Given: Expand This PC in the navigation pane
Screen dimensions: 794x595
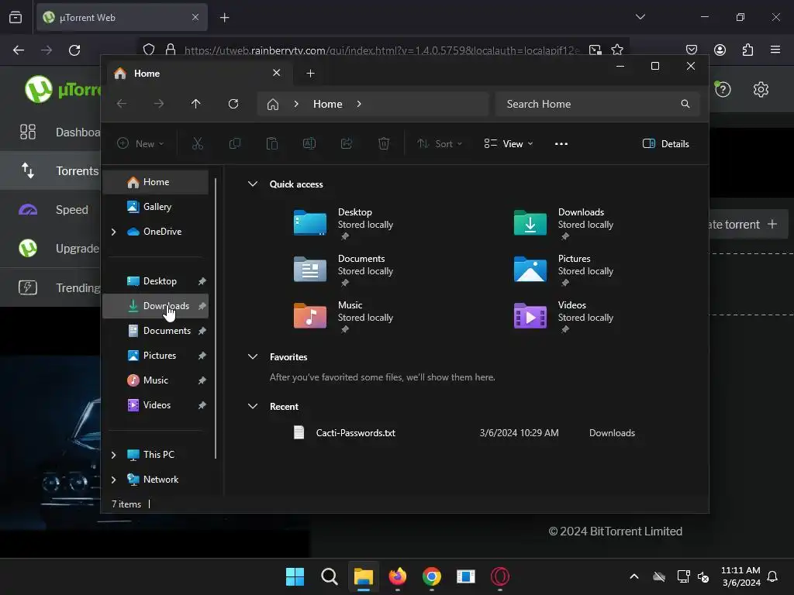Looking at the screenshot, I should [x=113, y=455].
